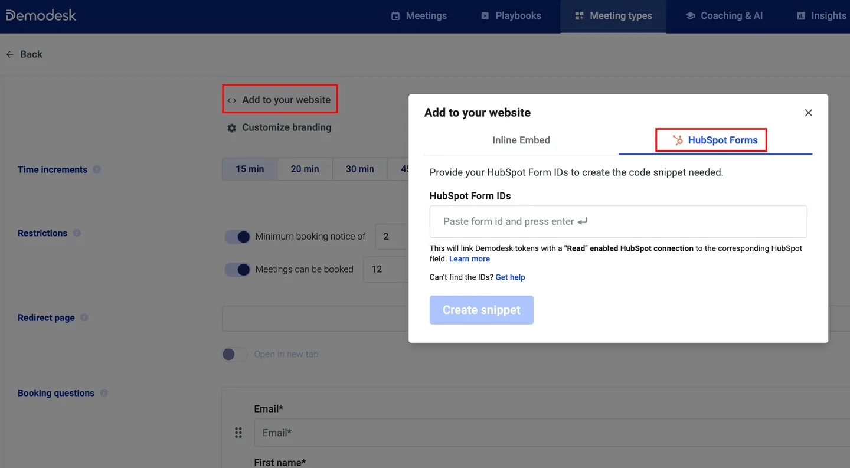This screenshot has height=468, width=850.
Task: Click the HubSpot Form IDs label
Action: (470, 196)
